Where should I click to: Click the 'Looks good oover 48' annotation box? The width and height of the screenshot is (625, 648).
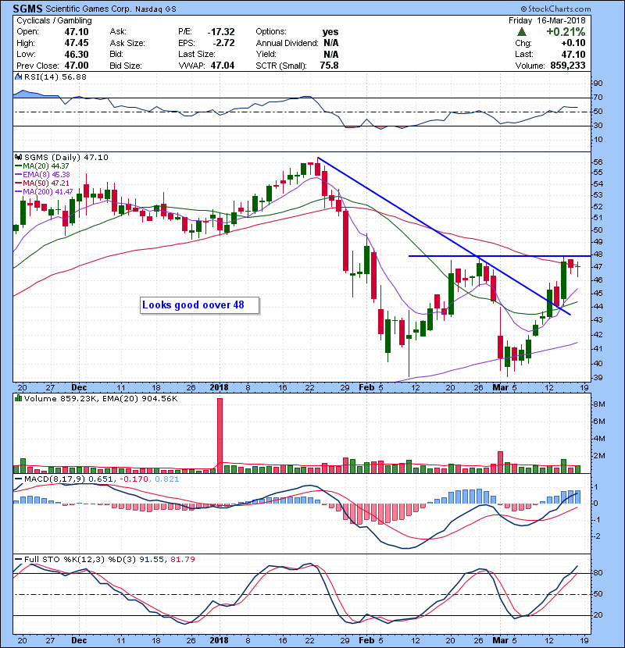[x=200, y=305]
